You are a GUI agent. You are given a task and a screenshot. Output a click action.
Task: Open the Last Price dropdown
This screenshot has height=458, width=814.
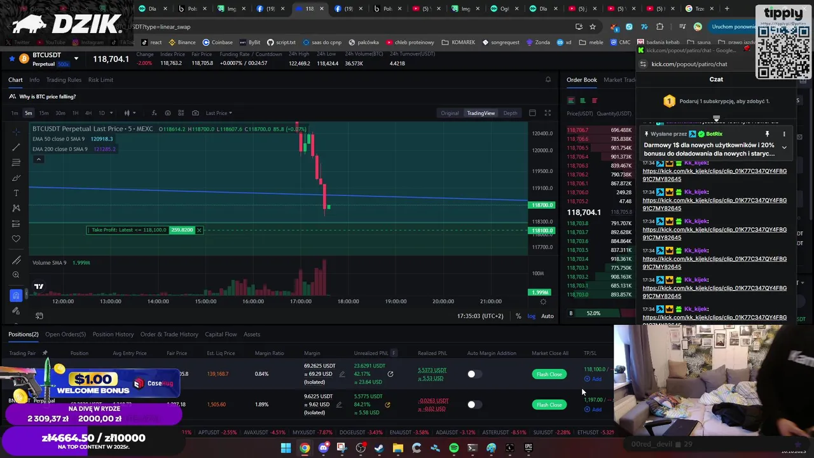(x=219, y=113)
